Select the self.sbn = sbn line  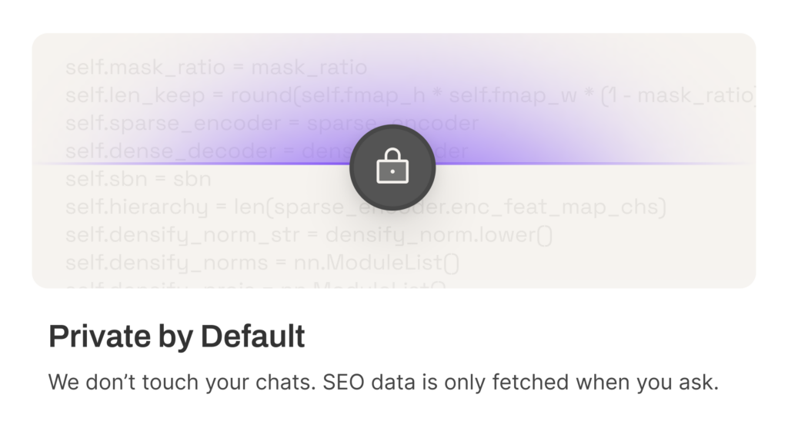[x=139, y=179]
